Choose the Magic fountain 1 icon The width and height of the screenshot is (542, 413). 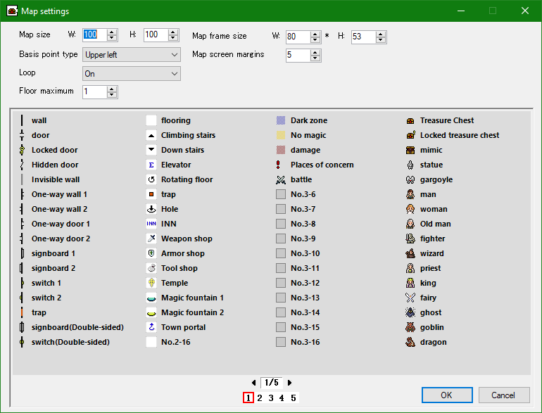click(x=151, y=298)
